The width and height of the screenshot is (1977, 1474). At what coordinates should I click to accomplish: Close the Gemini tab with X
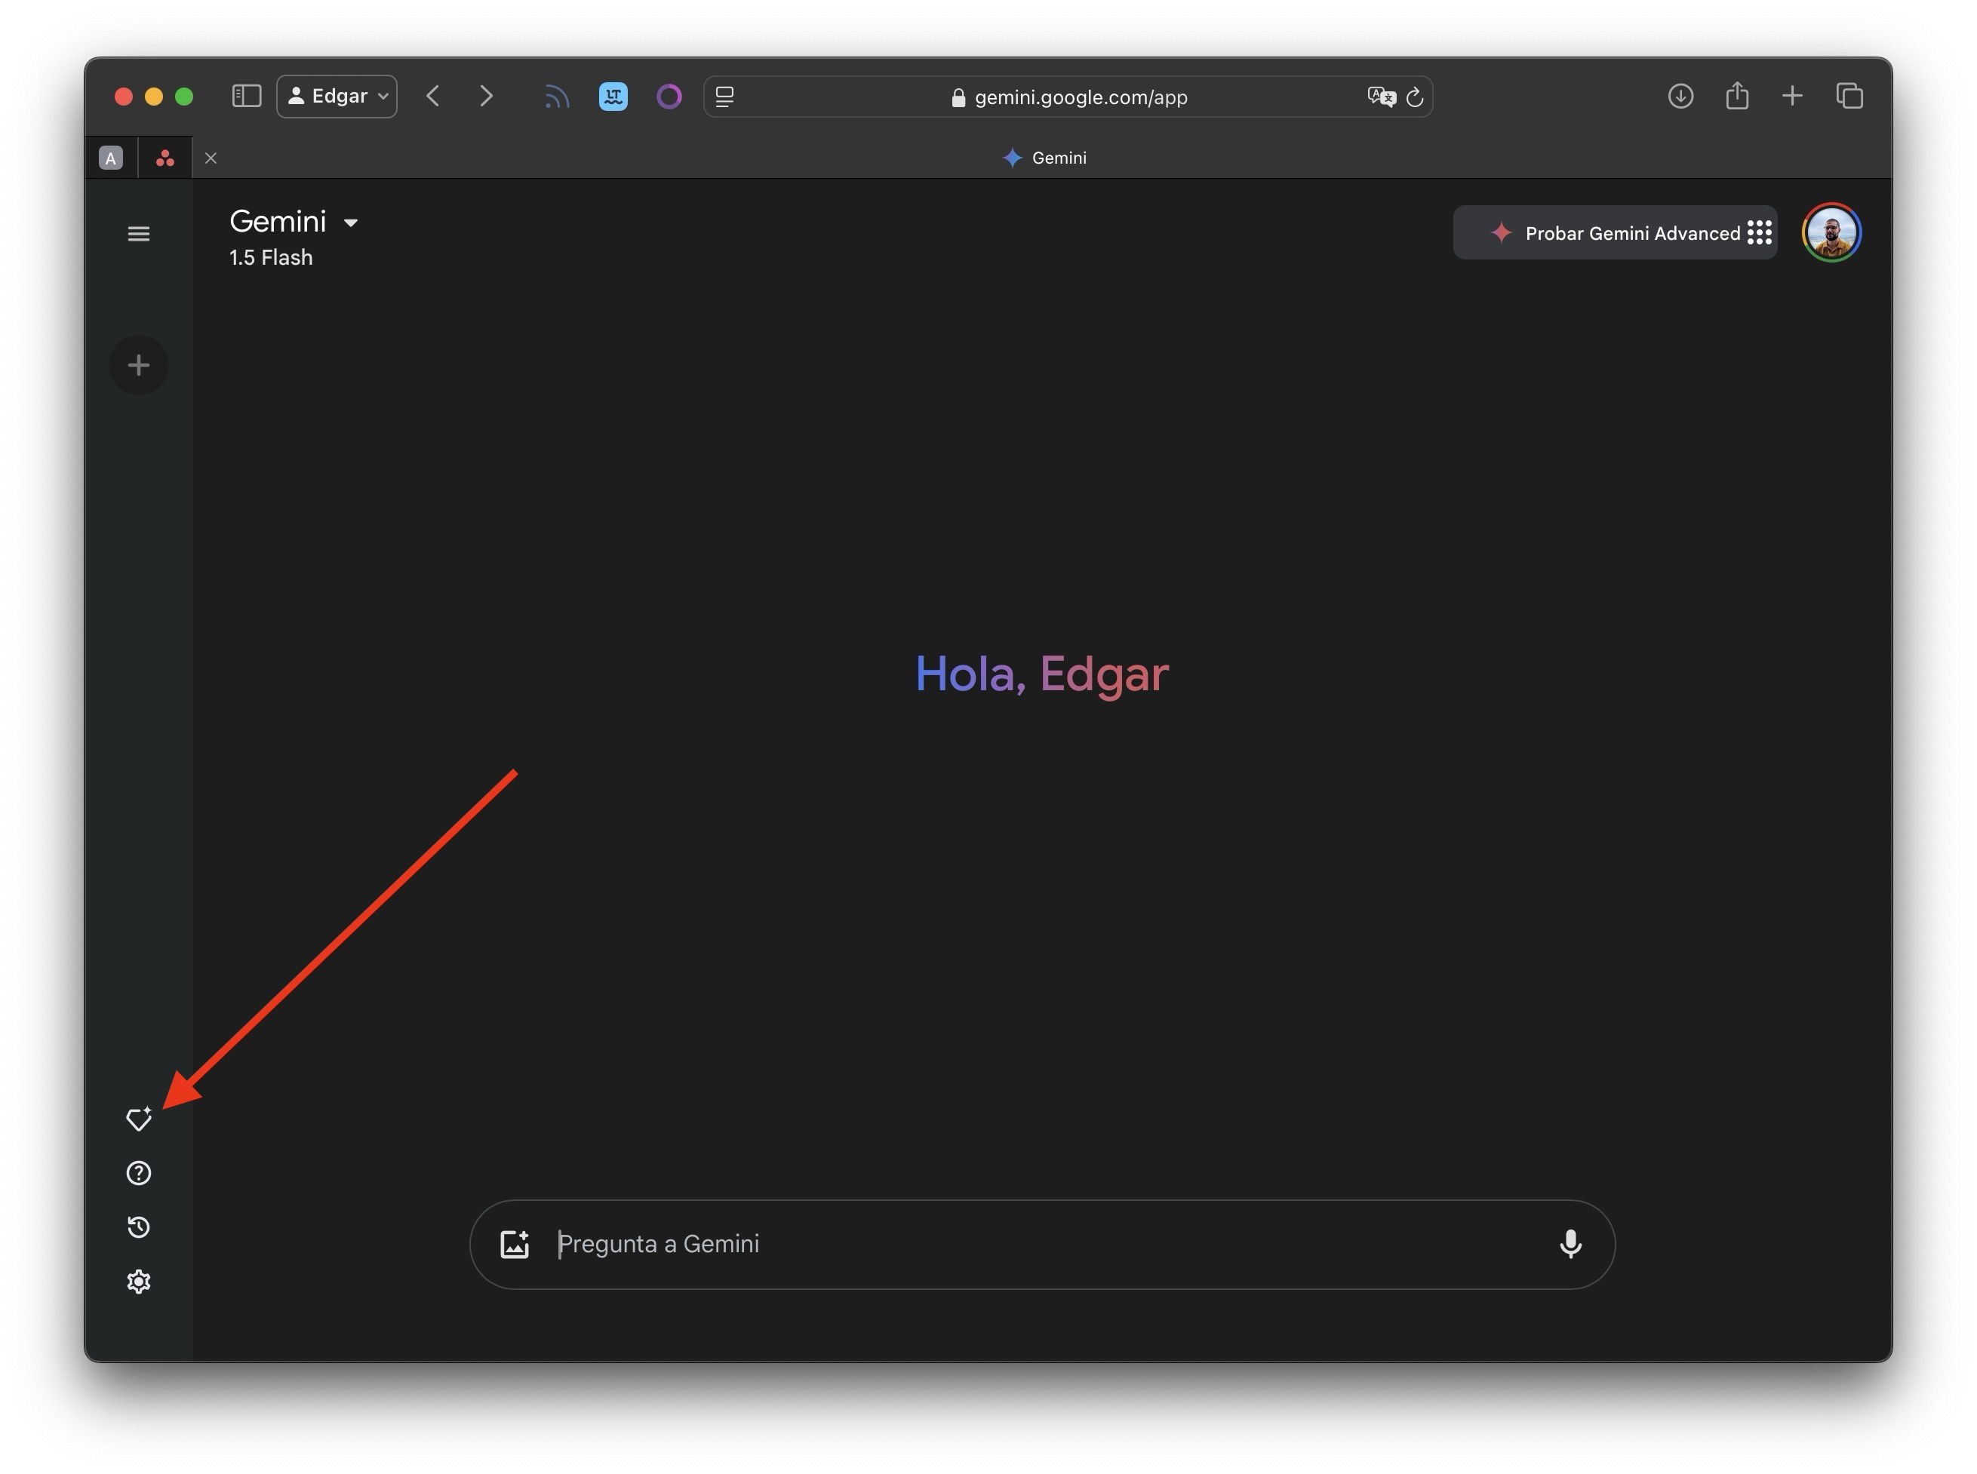211,158
